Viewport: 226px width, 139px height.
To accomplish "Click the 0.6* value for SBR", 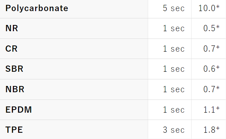I will [211, 69].
